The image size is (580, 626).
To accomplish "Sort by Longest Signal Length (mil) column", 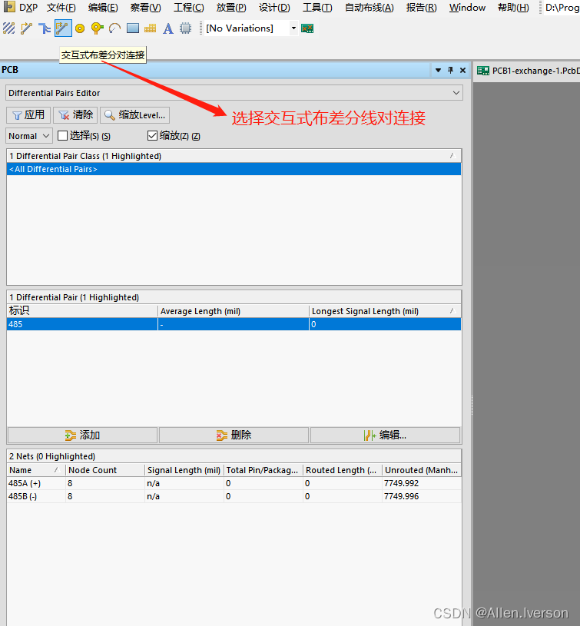I will pyautogui.click(x=385, y=311).
